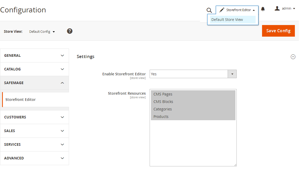Expand the Advanced configuration section
The image size is (299, 170).
pyautogui.click(x=34, y=158)
